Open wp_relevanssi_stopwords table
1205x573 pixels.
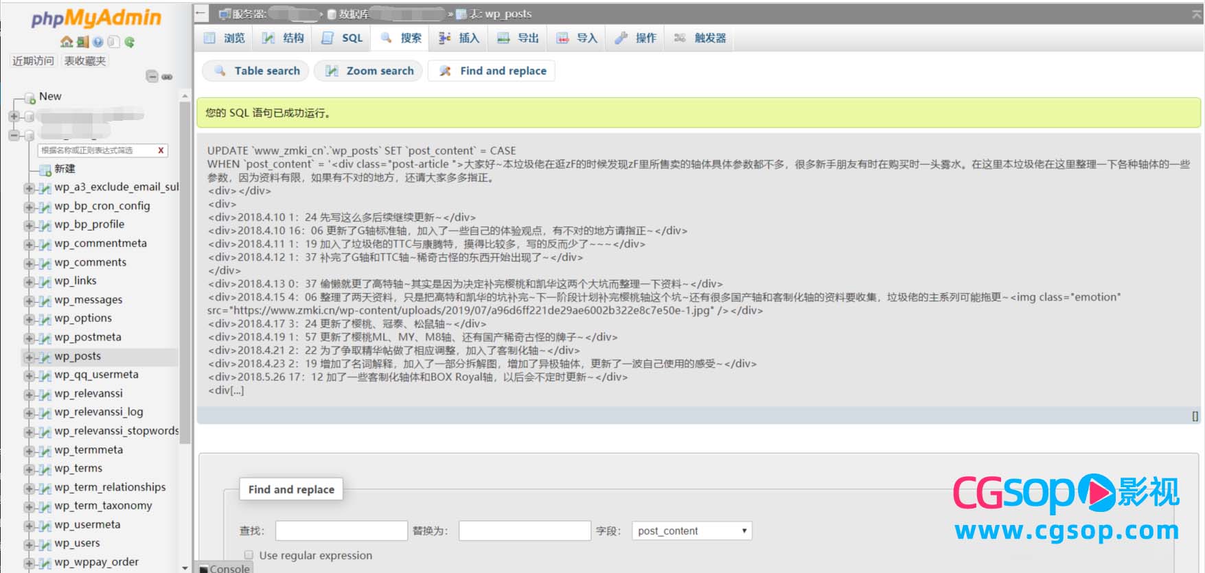[116, 432]
